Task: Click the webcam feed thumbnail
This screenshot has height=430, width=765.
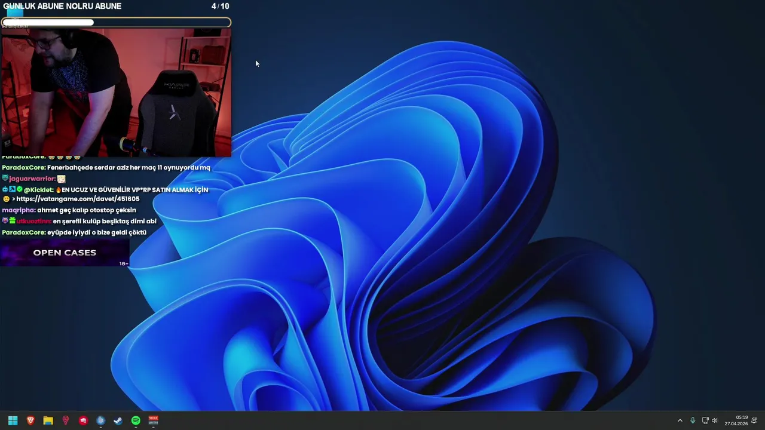Action: point(116,93)
